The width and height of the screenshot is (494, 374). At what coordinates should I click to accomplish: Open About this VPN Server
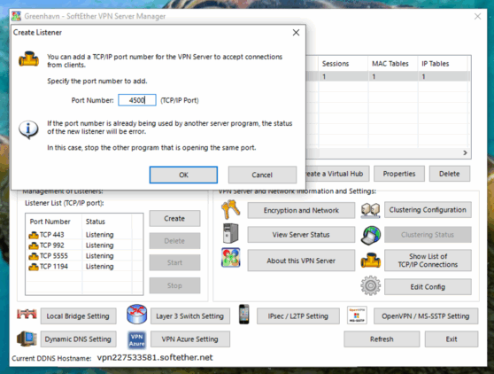tap(301, 261)
